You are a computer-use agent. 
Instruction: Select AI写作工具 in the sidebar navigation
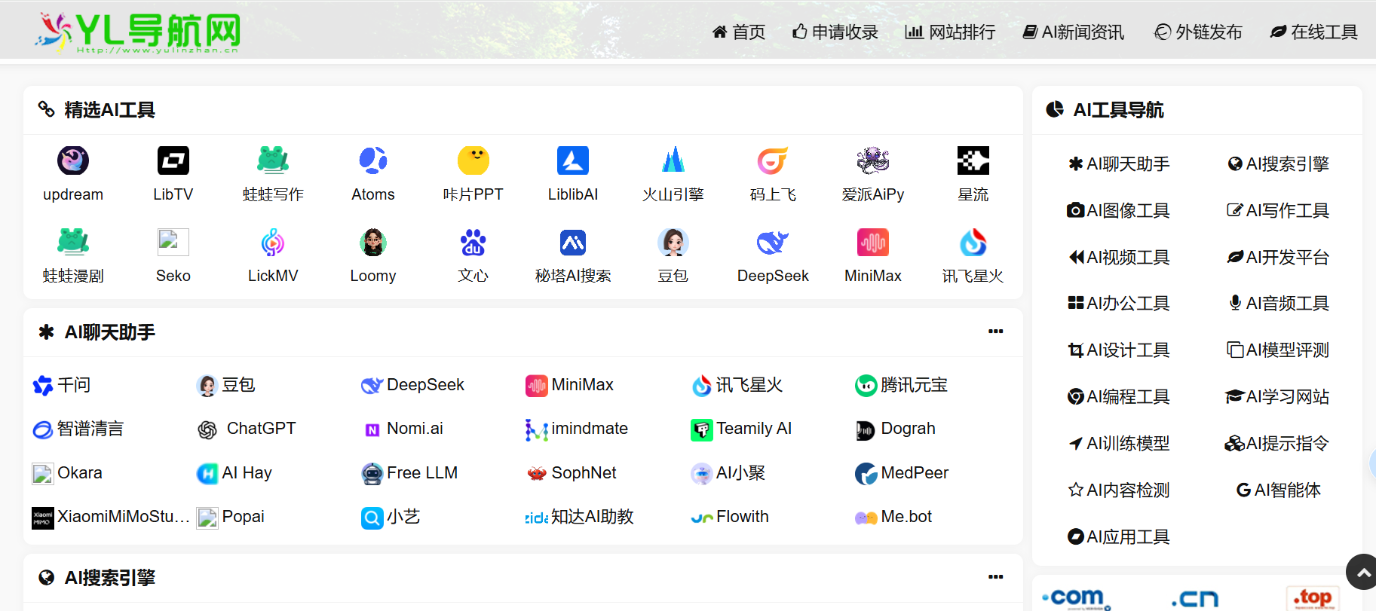pos(1278,210)
